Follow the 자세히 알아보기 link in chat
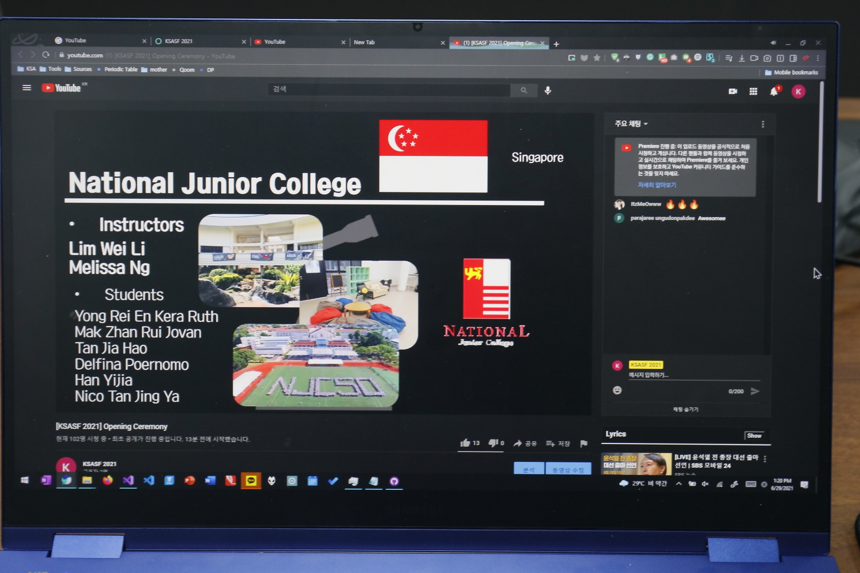Viewport: 860px width, 573px height. pos(657,185)
